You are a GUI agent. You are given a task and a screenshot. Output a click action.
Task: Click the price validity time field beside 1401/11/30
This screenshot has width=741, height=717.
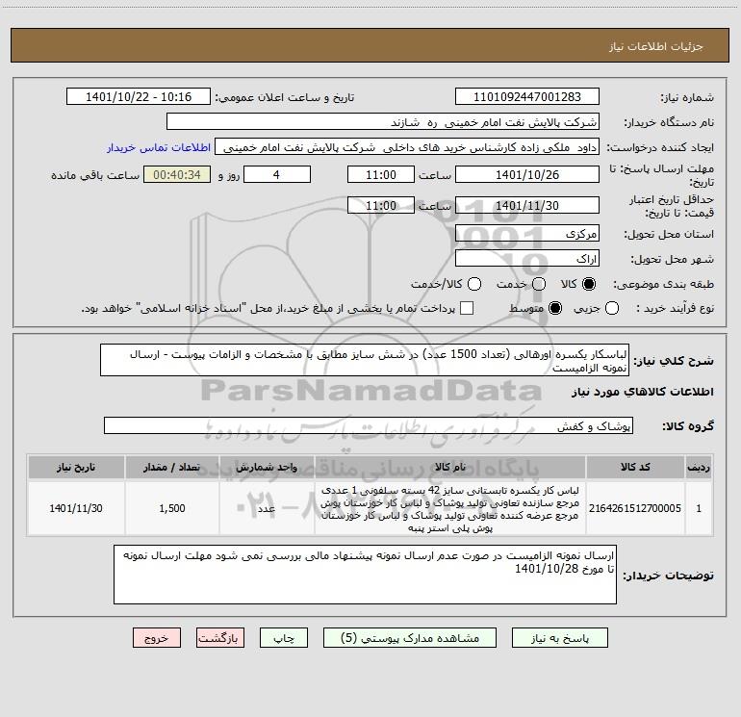[381, 206]
